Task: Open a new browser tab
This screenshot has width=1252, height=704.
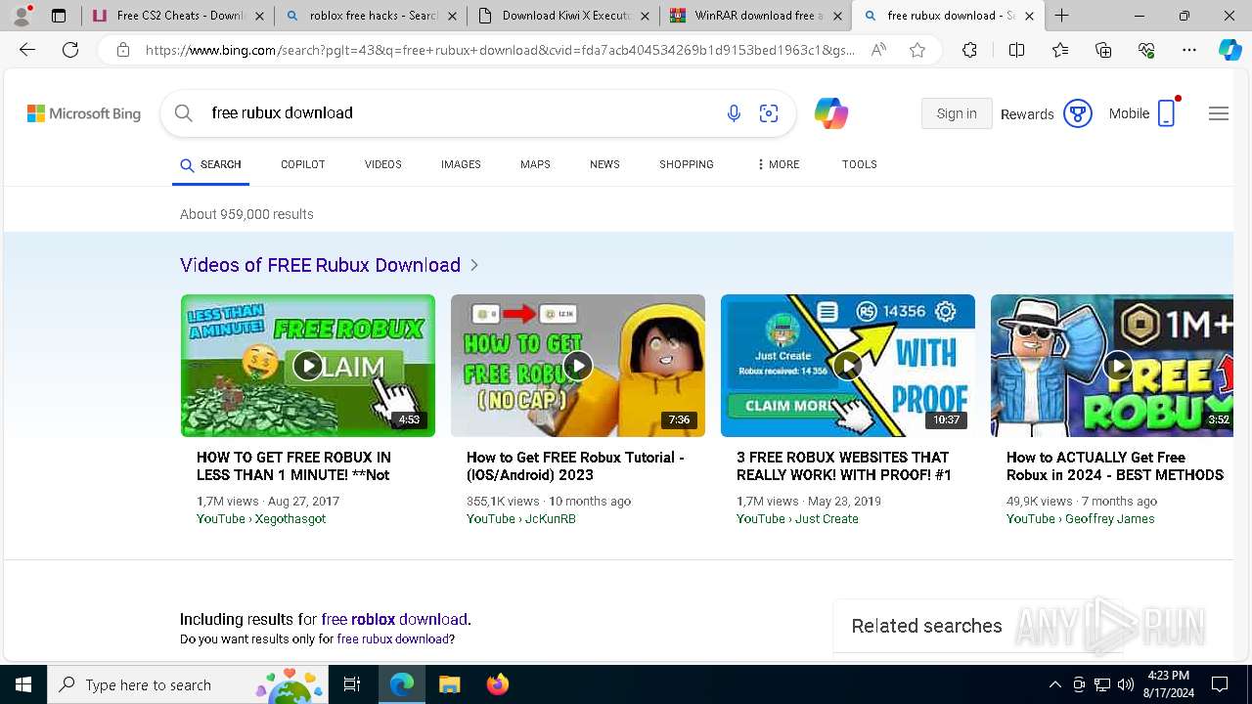Action: tap(1062, 16)
